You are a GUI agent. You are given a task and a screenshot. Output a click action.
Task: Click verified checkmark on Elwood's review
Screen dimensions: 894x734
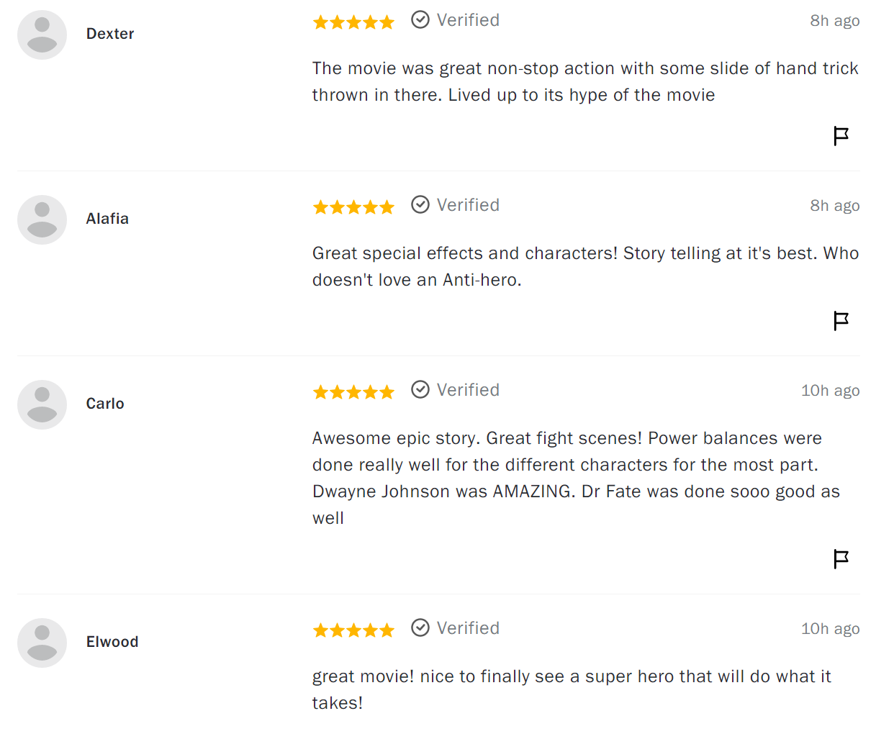420,627
